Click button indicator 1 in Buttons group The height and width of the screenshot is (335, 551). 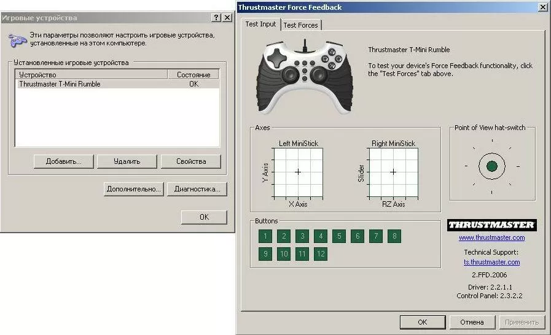coord(265,236)
